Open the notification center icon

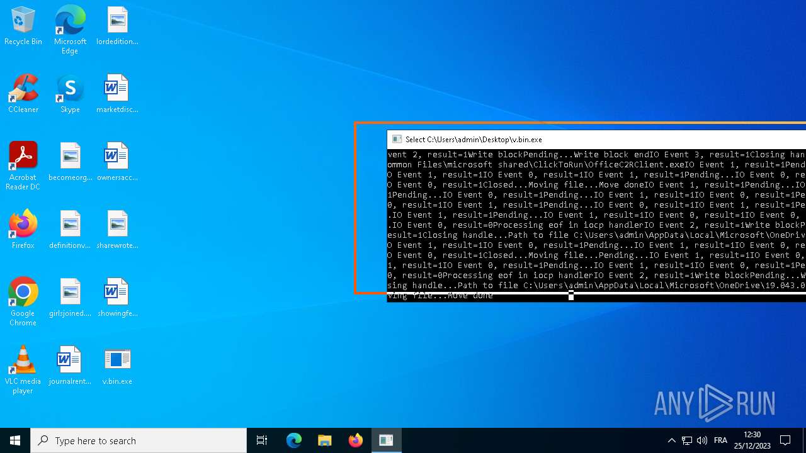tap(785, 440)
